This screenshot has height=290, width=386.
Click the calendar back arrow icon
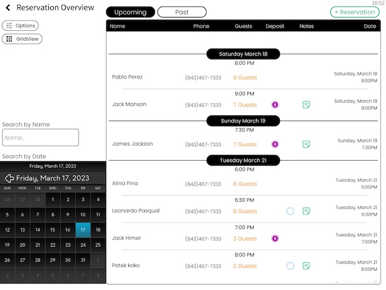click(10, 178)
